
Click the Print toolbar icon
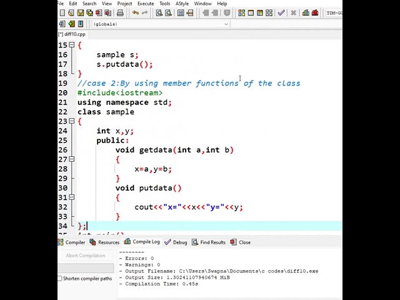point(120,12)
